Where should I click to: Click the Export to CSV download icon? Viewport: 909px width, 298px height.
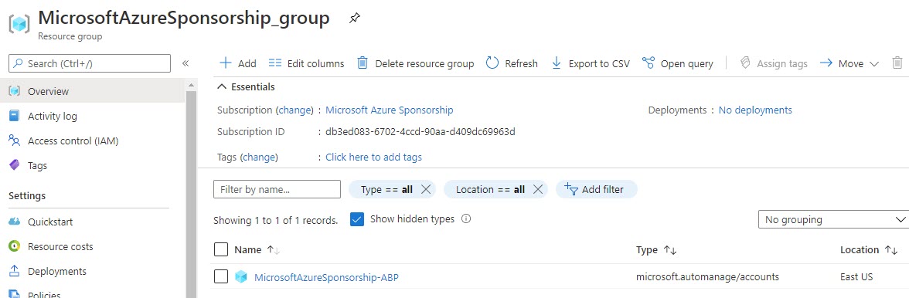[x=557, y=63]
